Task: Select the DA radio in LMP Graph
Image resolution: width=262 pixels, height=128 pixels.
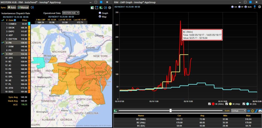Action: click(232, 7)
